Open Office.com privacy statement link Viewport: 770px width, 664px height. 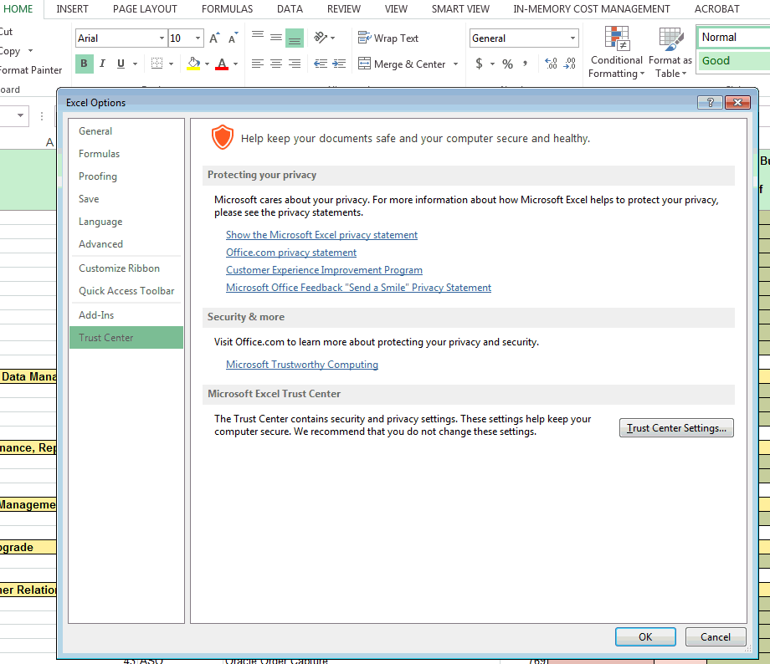(x=291, y=253)
